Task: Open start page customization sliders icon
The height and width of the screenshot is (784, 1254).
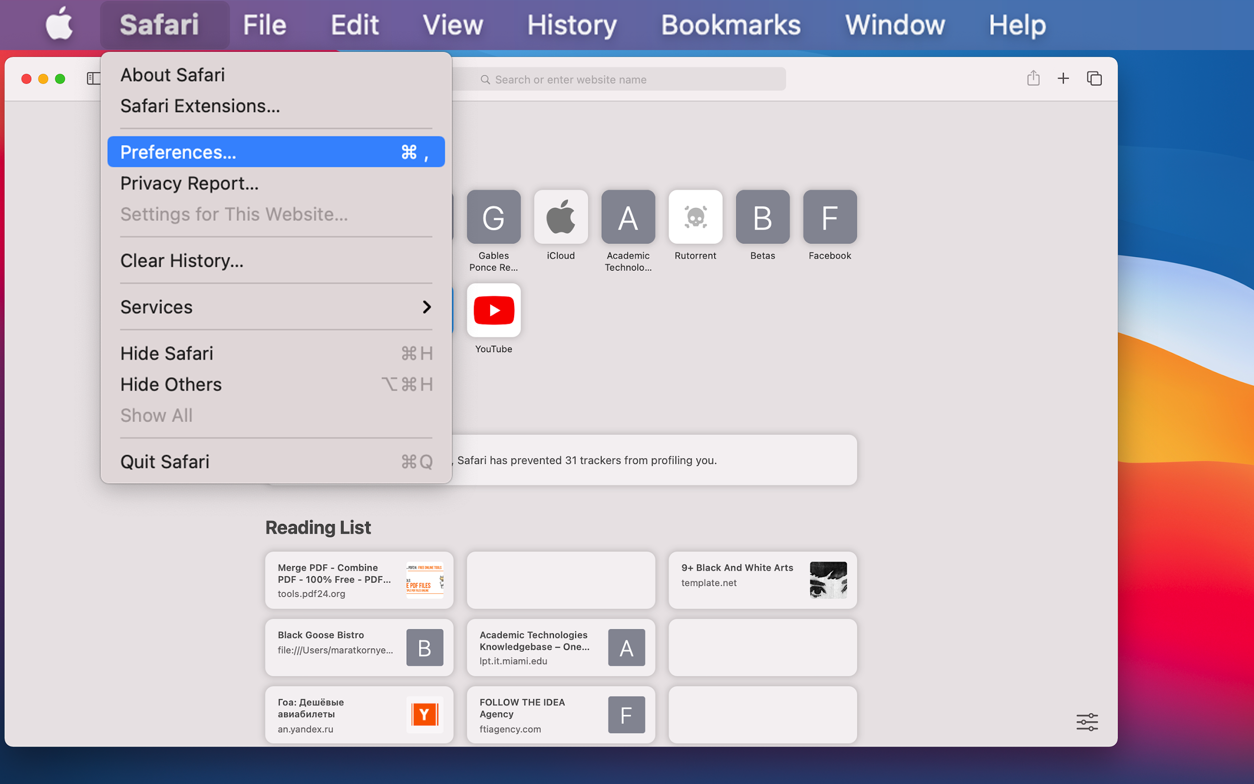Action: pos(1087,722)
